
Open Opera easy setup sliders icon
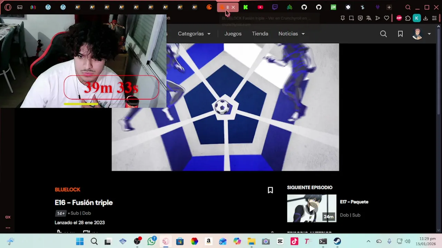[x=434, y=18]
